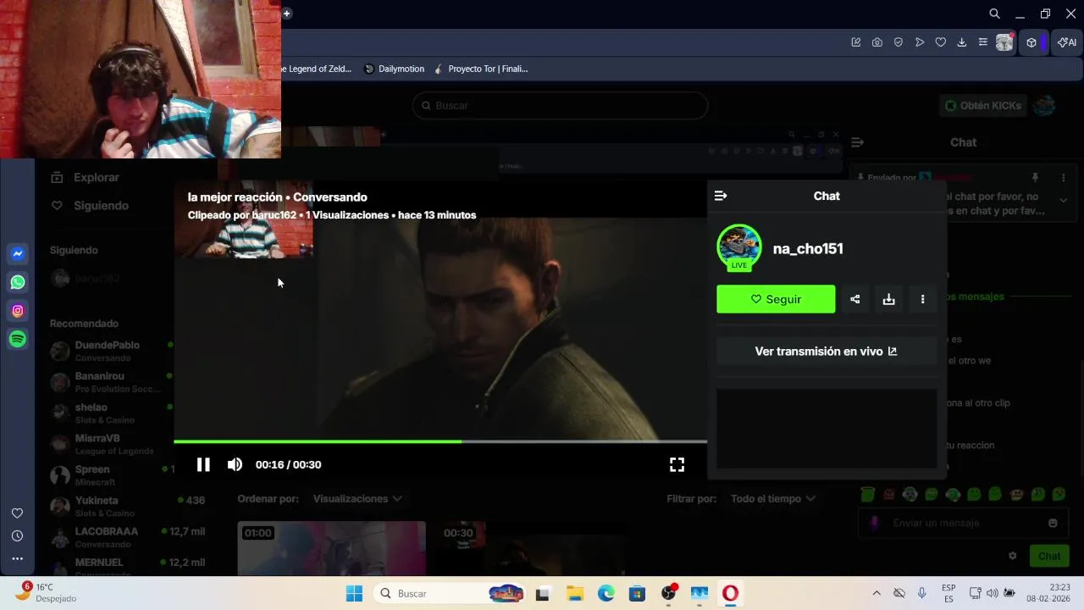Viewport: 1084px width, 610px height.
Task: Go to Explorar in Kick sidebar
Action: tap(85, 177)
